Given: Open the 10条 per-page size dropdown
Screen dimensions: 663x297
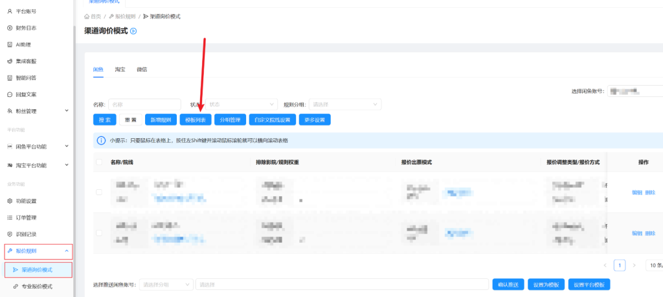Looking at the screenshot, I should click(x=654, y=265).
